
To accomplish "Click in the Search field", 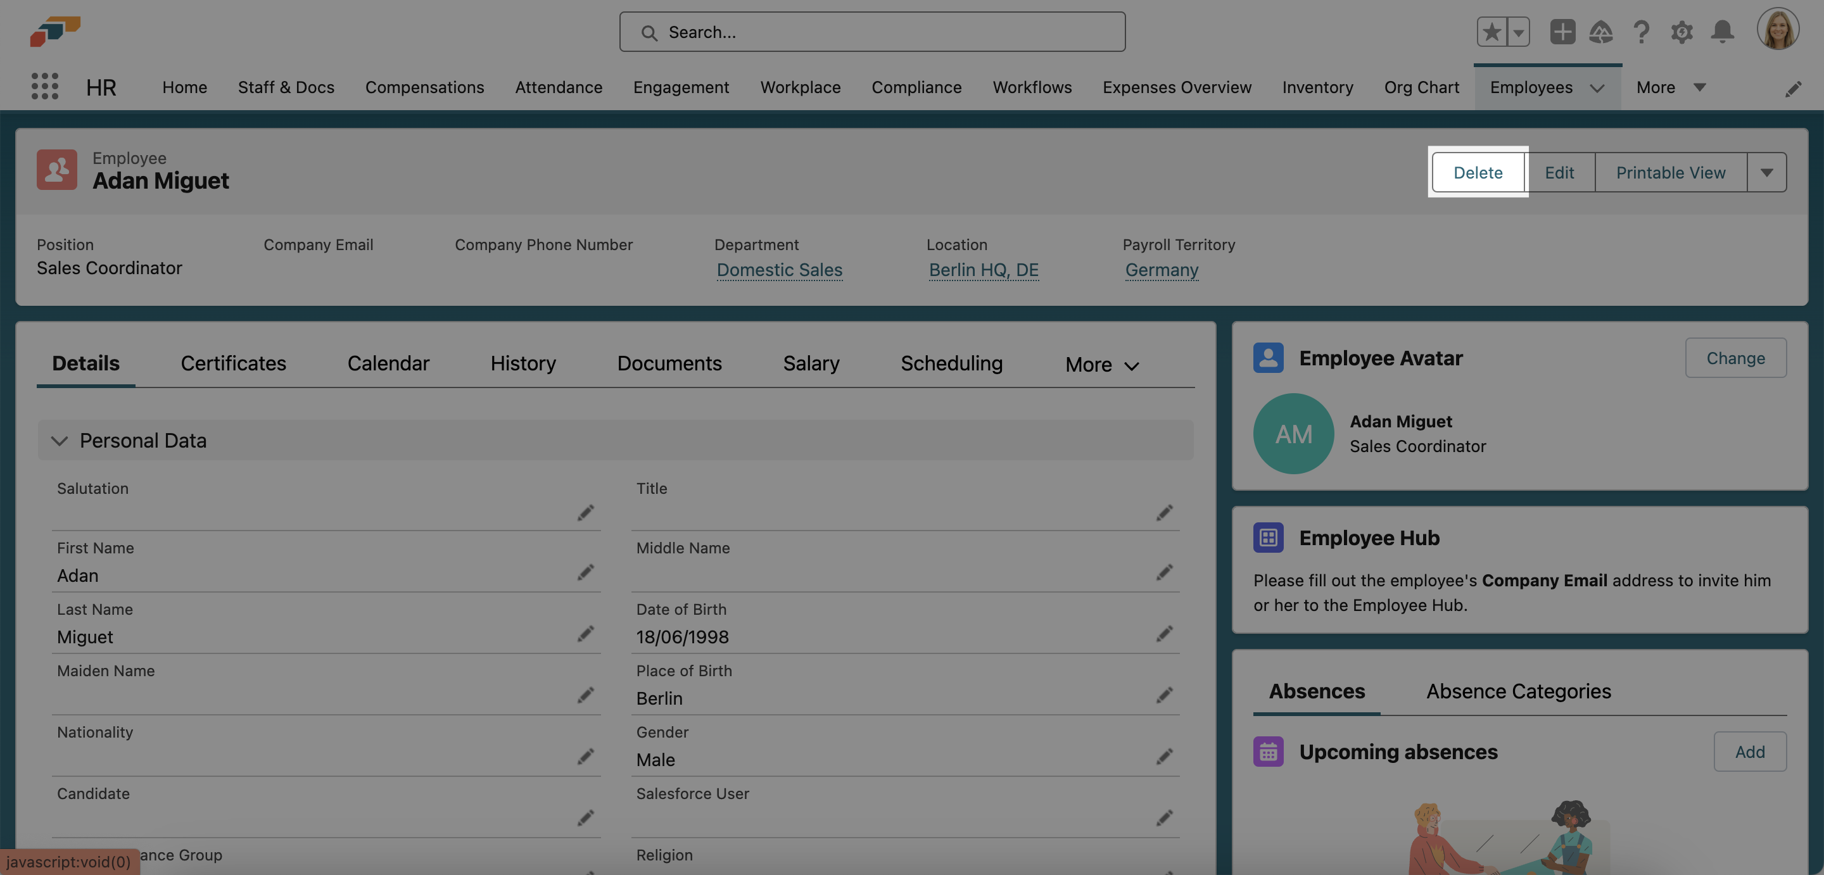I will coord(872,32).
